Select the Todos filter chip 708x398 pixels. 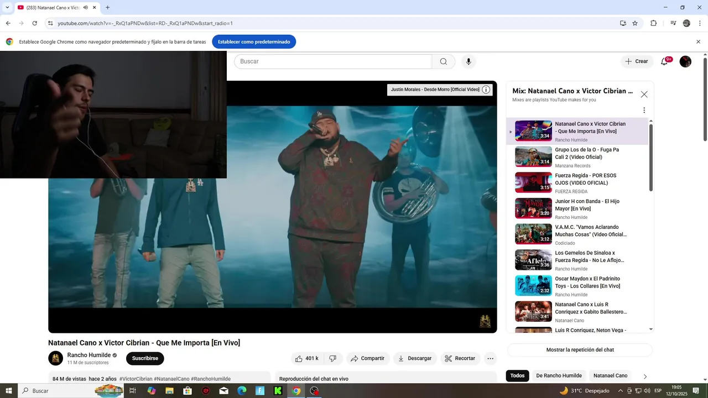point(517,376)
